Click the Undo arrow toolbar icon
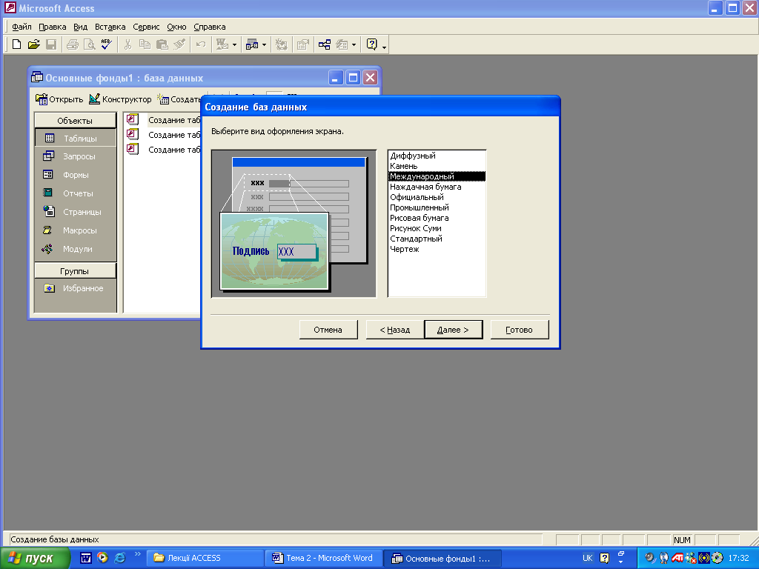 coord(200,44)
